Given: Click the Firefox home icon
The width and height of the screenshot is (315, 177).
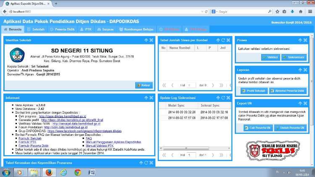Looking at the screenshot, I should pyautogui.click(x=301, y=11).
